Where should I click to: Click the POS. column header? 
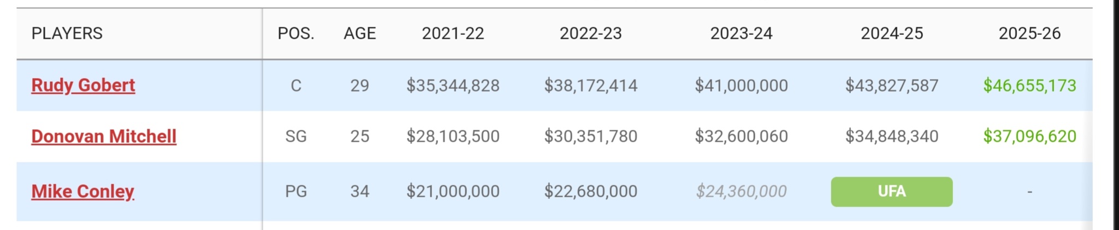click(295, 33)
